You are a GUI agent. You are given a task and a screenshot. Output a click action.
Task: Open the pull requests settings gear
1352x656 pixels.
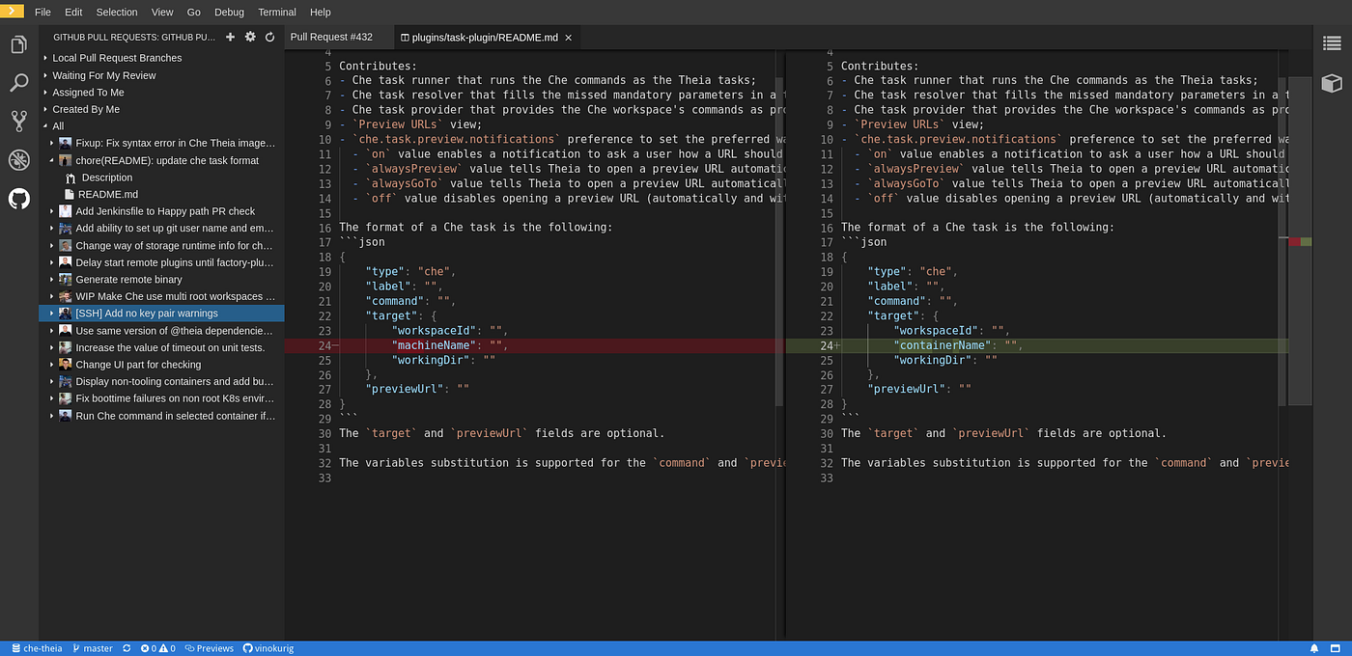[248, 36]
